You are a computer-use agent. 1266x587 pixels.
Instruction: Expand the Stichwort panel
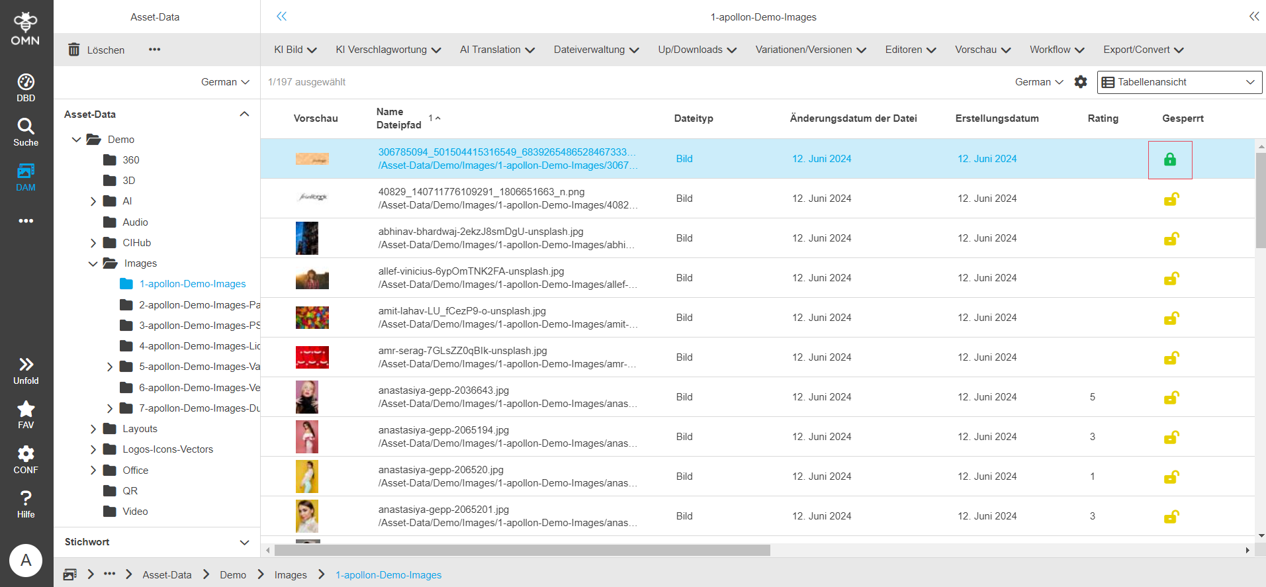(244, 542)
